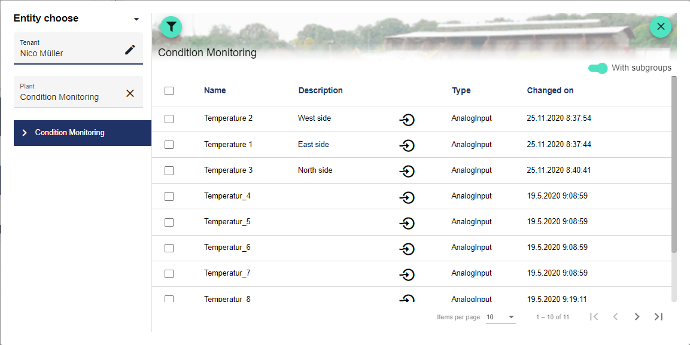
Task: Click the input icon for Temperature 2
Action: tap(407, 120)
